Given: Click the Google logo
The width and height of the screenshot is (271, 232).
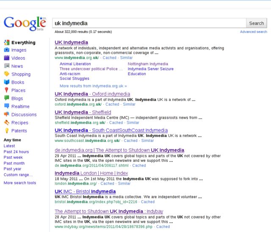Looking at the screenshot, I should tap(24, 24).
